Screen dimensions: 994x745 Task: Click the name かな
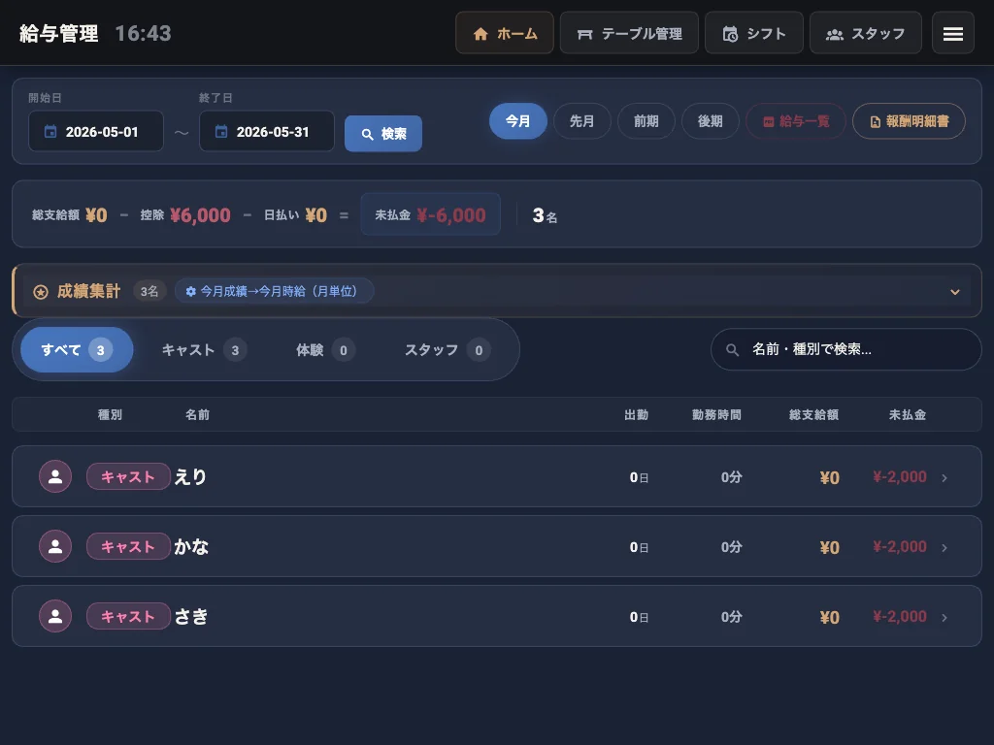[191, 547]
